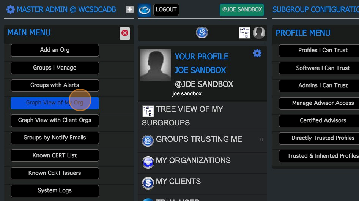Viewport: 359px width, 201px height.
Task: Click the @JOE SANDBOX green button
Action: point(242,10)
